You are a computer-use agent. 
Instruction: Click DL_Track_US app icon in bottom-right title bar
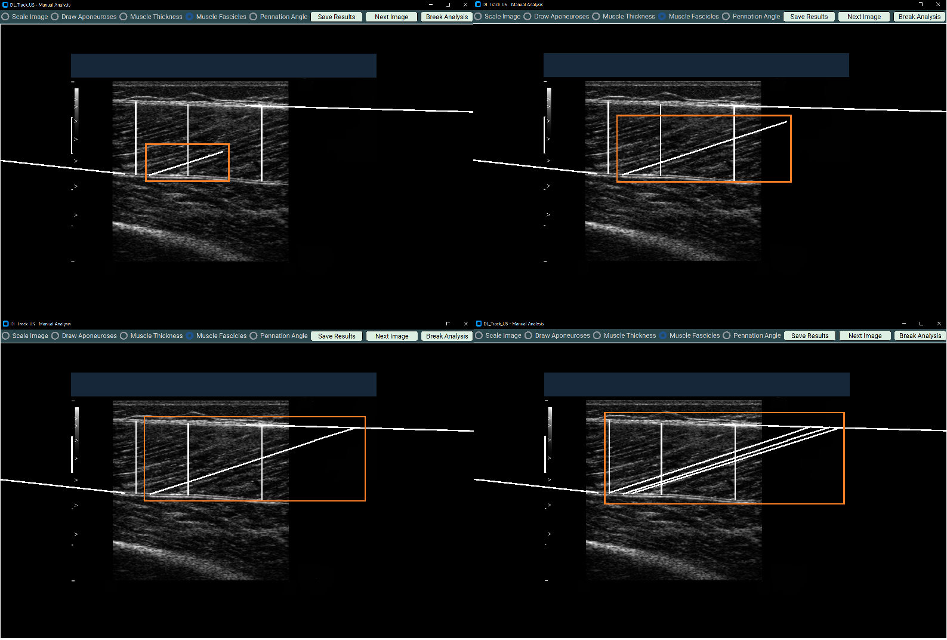click(479, 324)
